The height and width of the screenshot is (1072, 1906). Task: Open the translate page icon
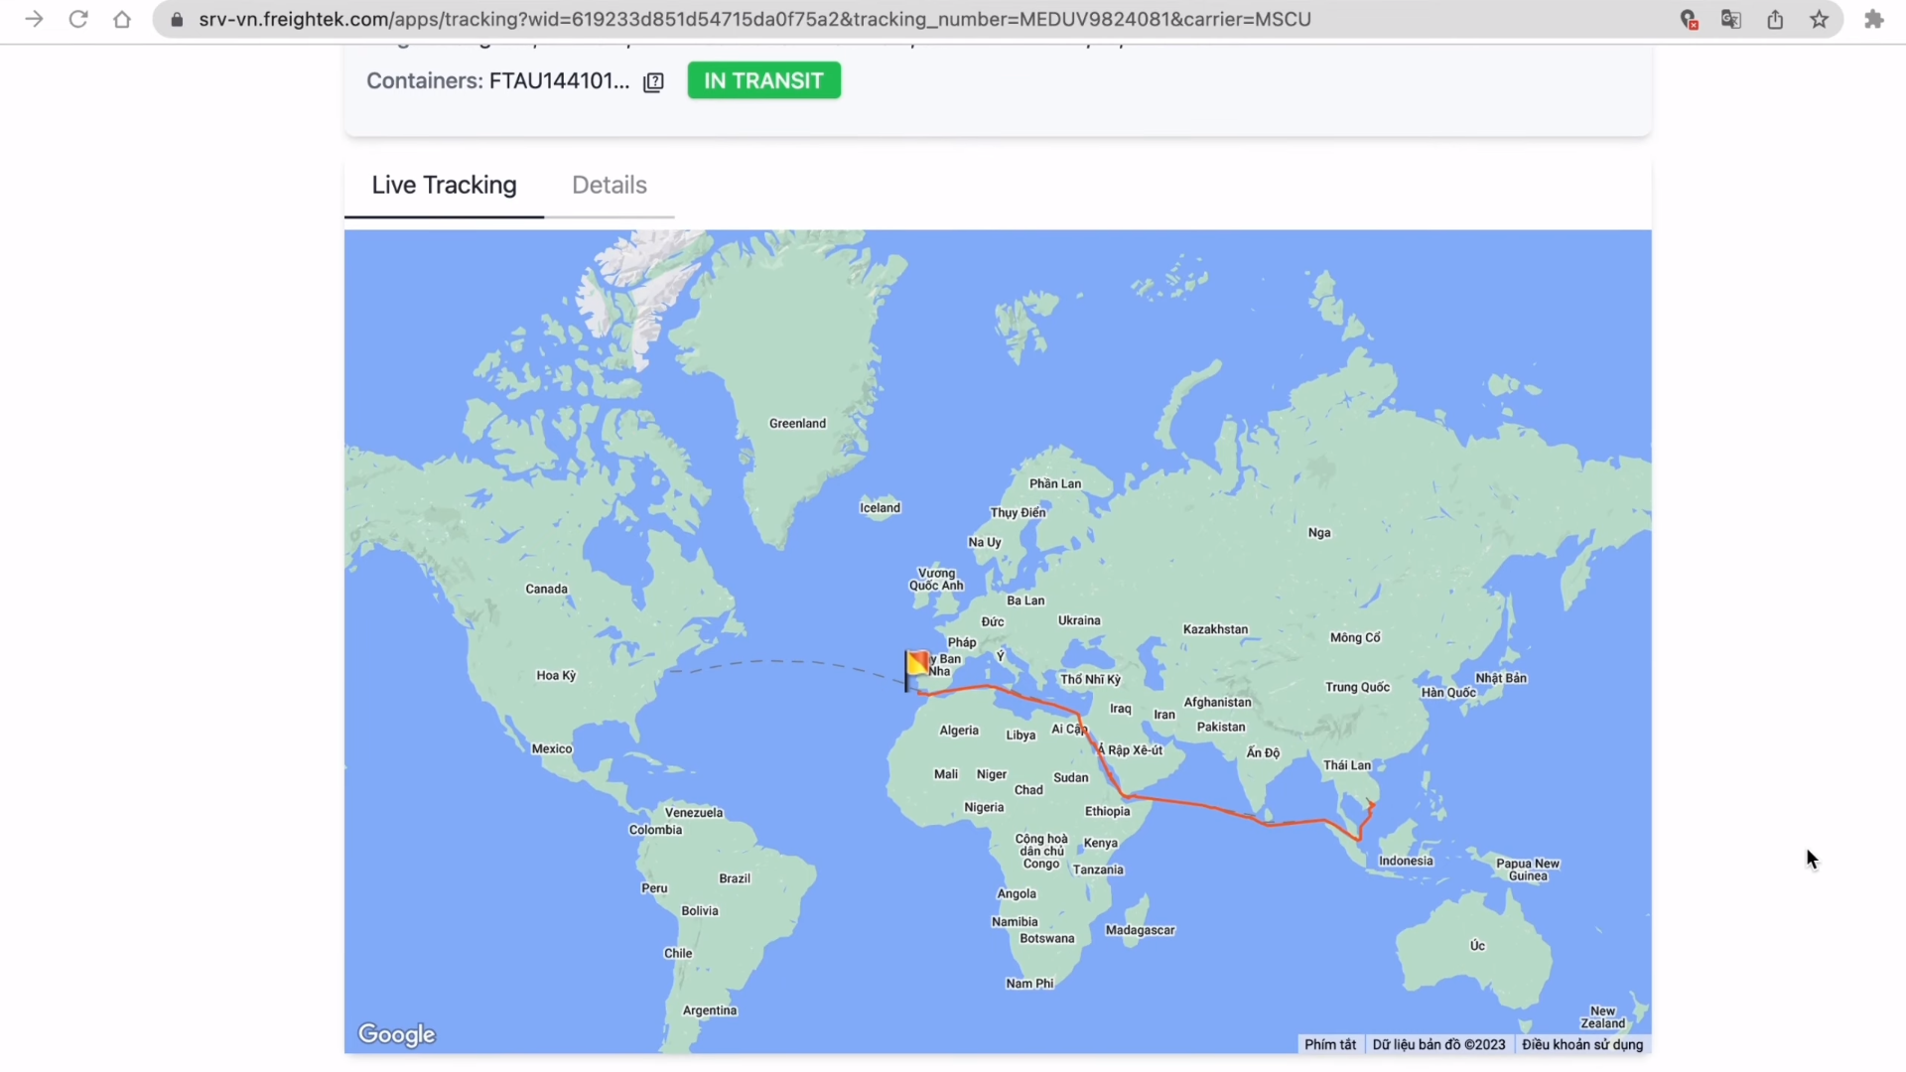click(1731, 19)
